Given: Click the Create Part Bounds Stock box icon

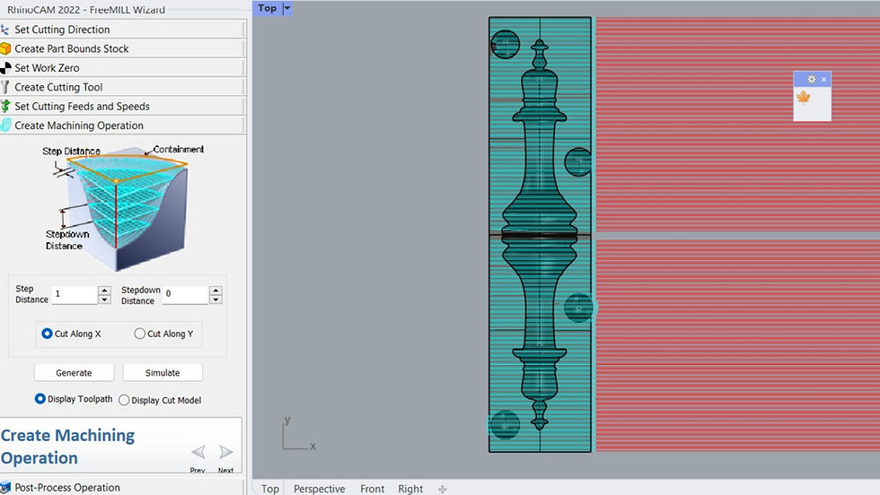Looking at the screenshot, I should pyautogui.click(x=5, y=48).
